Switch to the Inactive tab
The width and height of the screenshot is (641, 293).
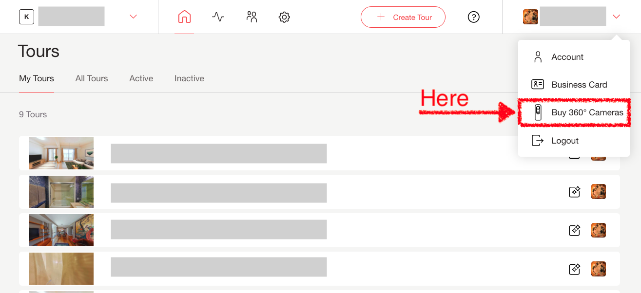click(189, 78)
